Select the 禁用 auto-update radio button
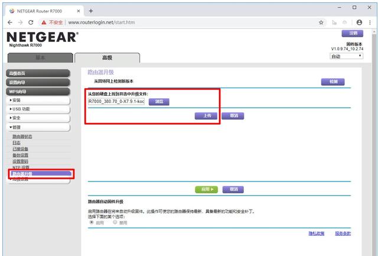This screenshot has width=378, height=256. [x=115, y=222]
